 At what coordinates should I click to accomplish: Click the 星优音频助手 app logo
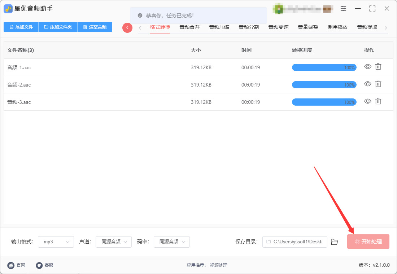tap(8, 9)
